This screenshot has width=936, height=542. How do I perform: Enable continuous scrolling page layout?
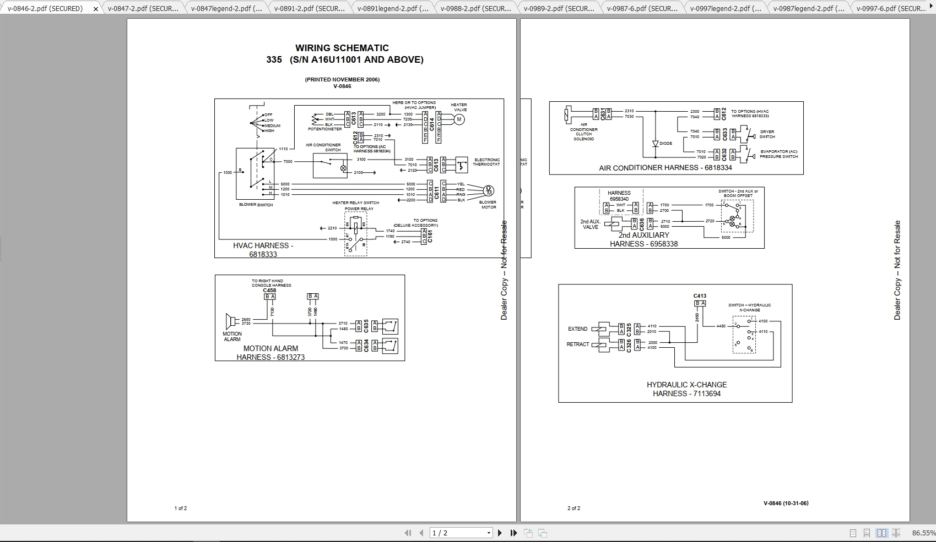click(867, 533)
